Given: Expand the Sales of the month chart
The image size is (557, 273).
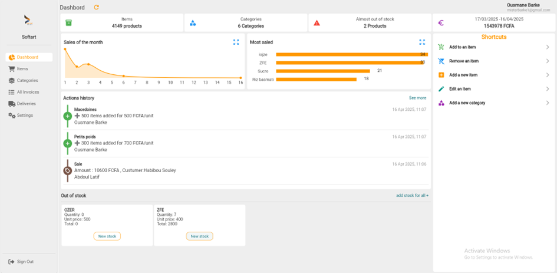Looking at the screenshot, I should 236,42.
